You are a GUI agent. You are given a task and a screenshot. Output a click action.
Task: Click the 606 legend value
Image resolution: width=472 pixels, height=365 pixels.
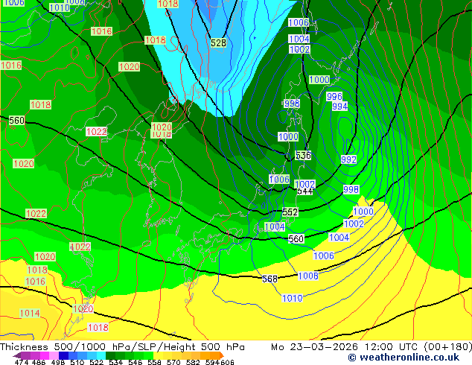(x=227, y=362)
